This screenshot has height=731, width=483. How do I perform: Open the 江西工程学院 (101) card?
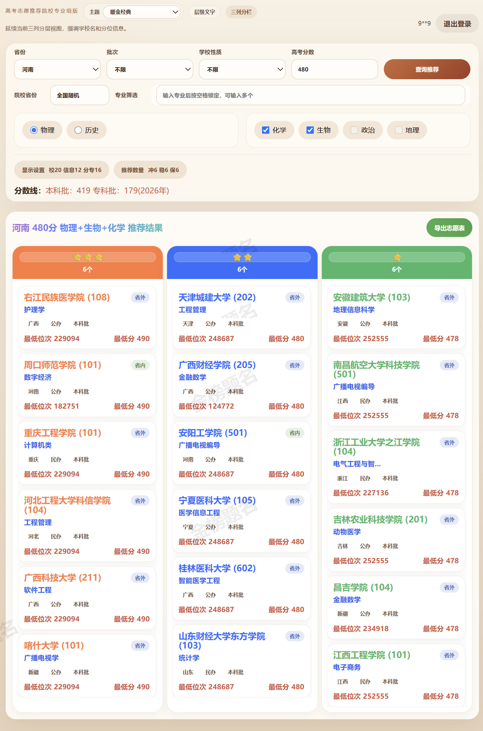tap(396, 675)
